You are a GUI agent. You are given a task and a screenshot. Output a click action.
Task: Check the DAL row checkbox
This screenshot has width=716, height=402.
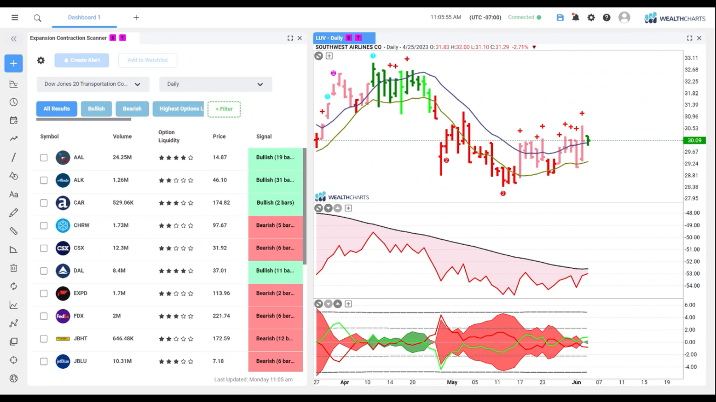click(x=44, y=271)
